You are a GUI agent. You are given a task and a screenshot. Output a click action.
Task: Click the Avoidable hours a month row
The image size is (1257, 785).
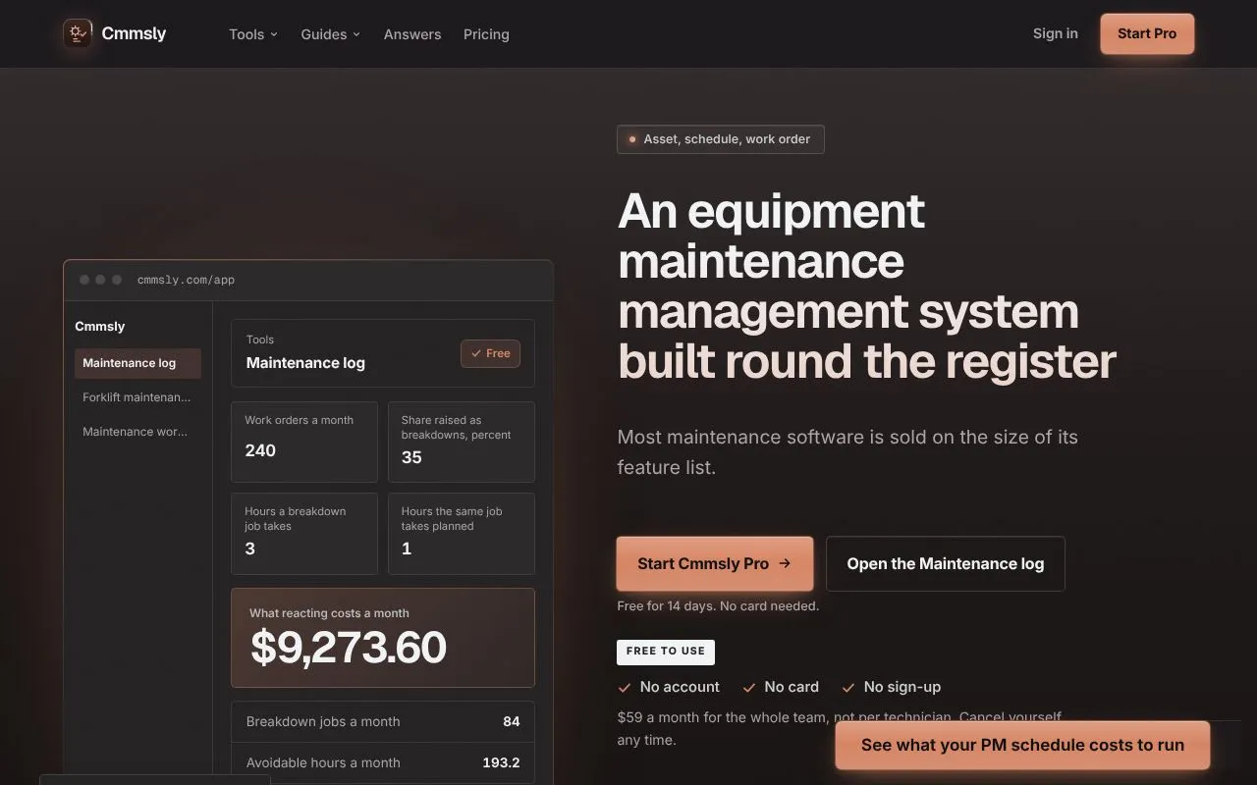tap(383, 762)
